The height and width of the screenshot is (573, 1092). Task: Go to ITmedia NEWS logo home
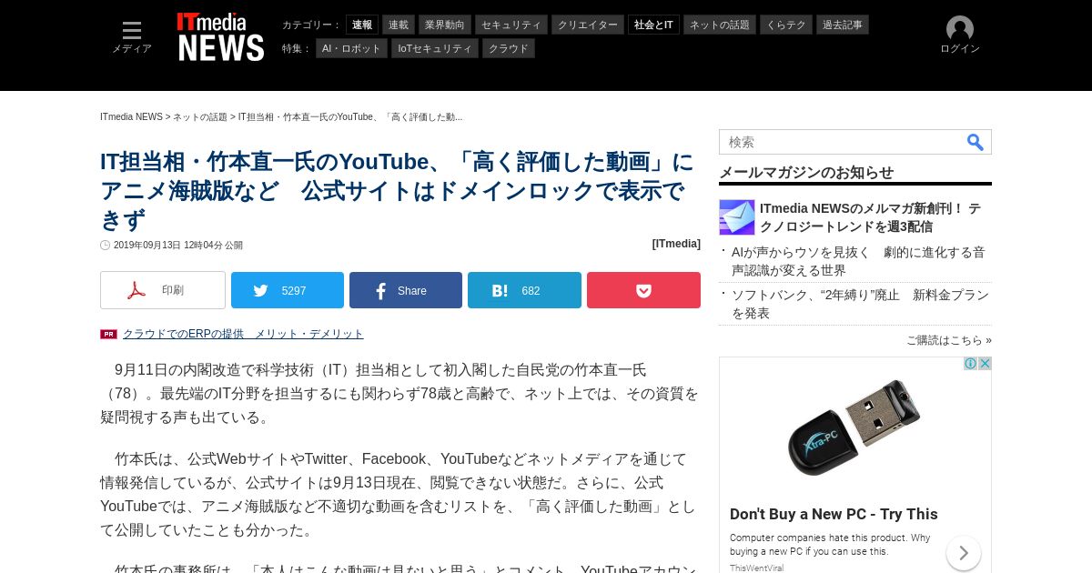pos(220,37)
